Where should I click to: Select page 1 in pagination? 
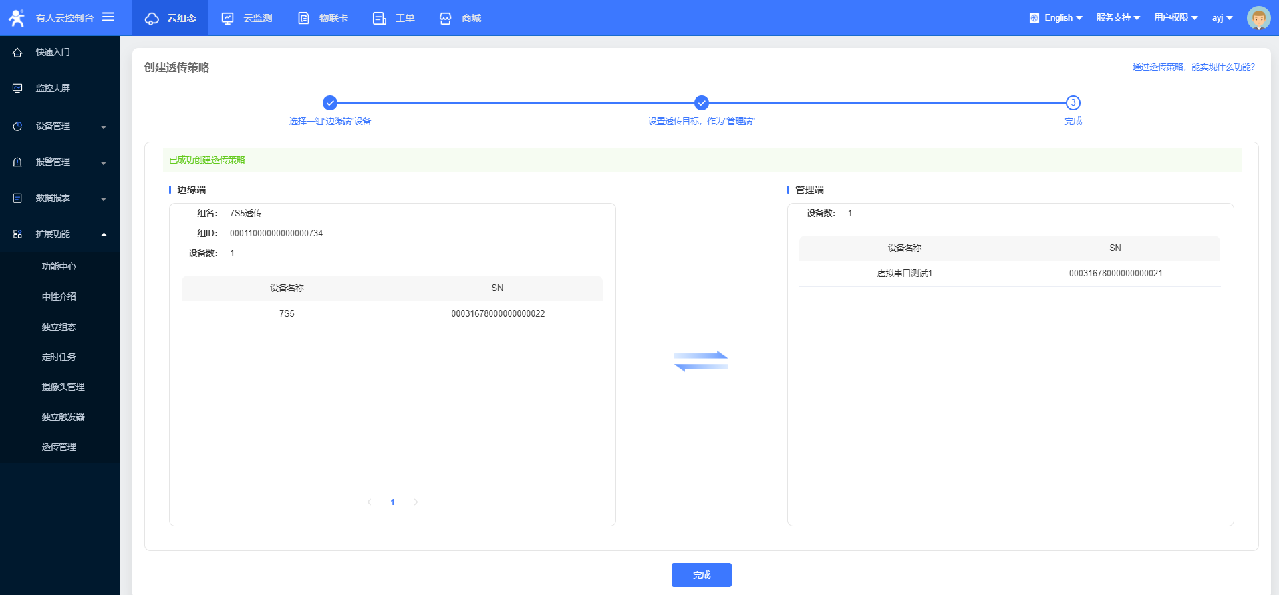tap(392, 502)
